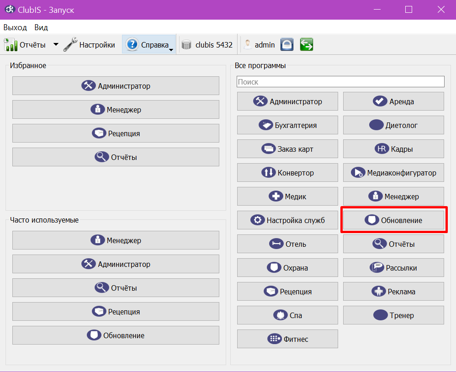Screen dimensions: 456x372
Task: Open the Справка help dropdown
Action: coord(149,44)
